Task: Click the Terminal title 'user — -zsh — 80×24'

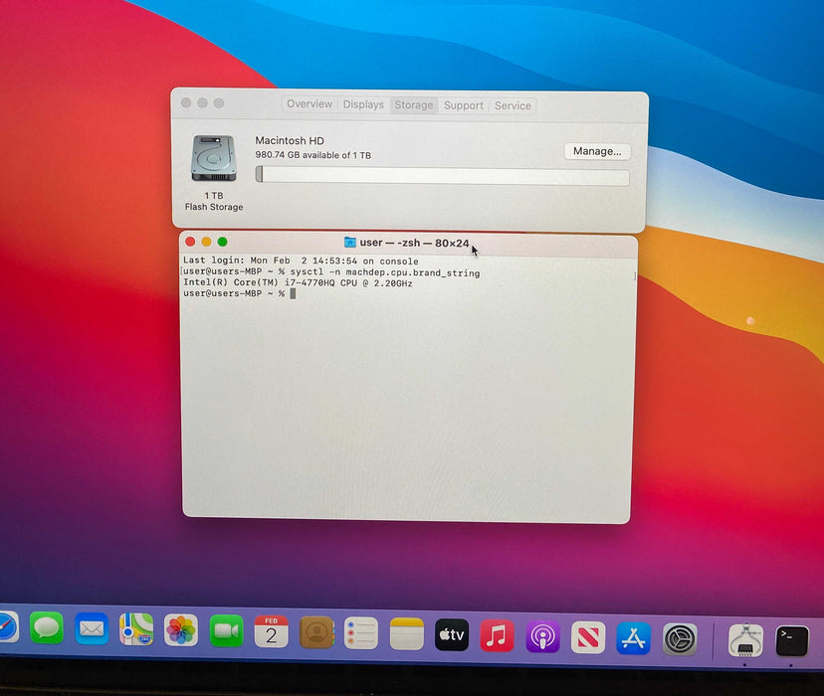Action: [x=414, y=243]
